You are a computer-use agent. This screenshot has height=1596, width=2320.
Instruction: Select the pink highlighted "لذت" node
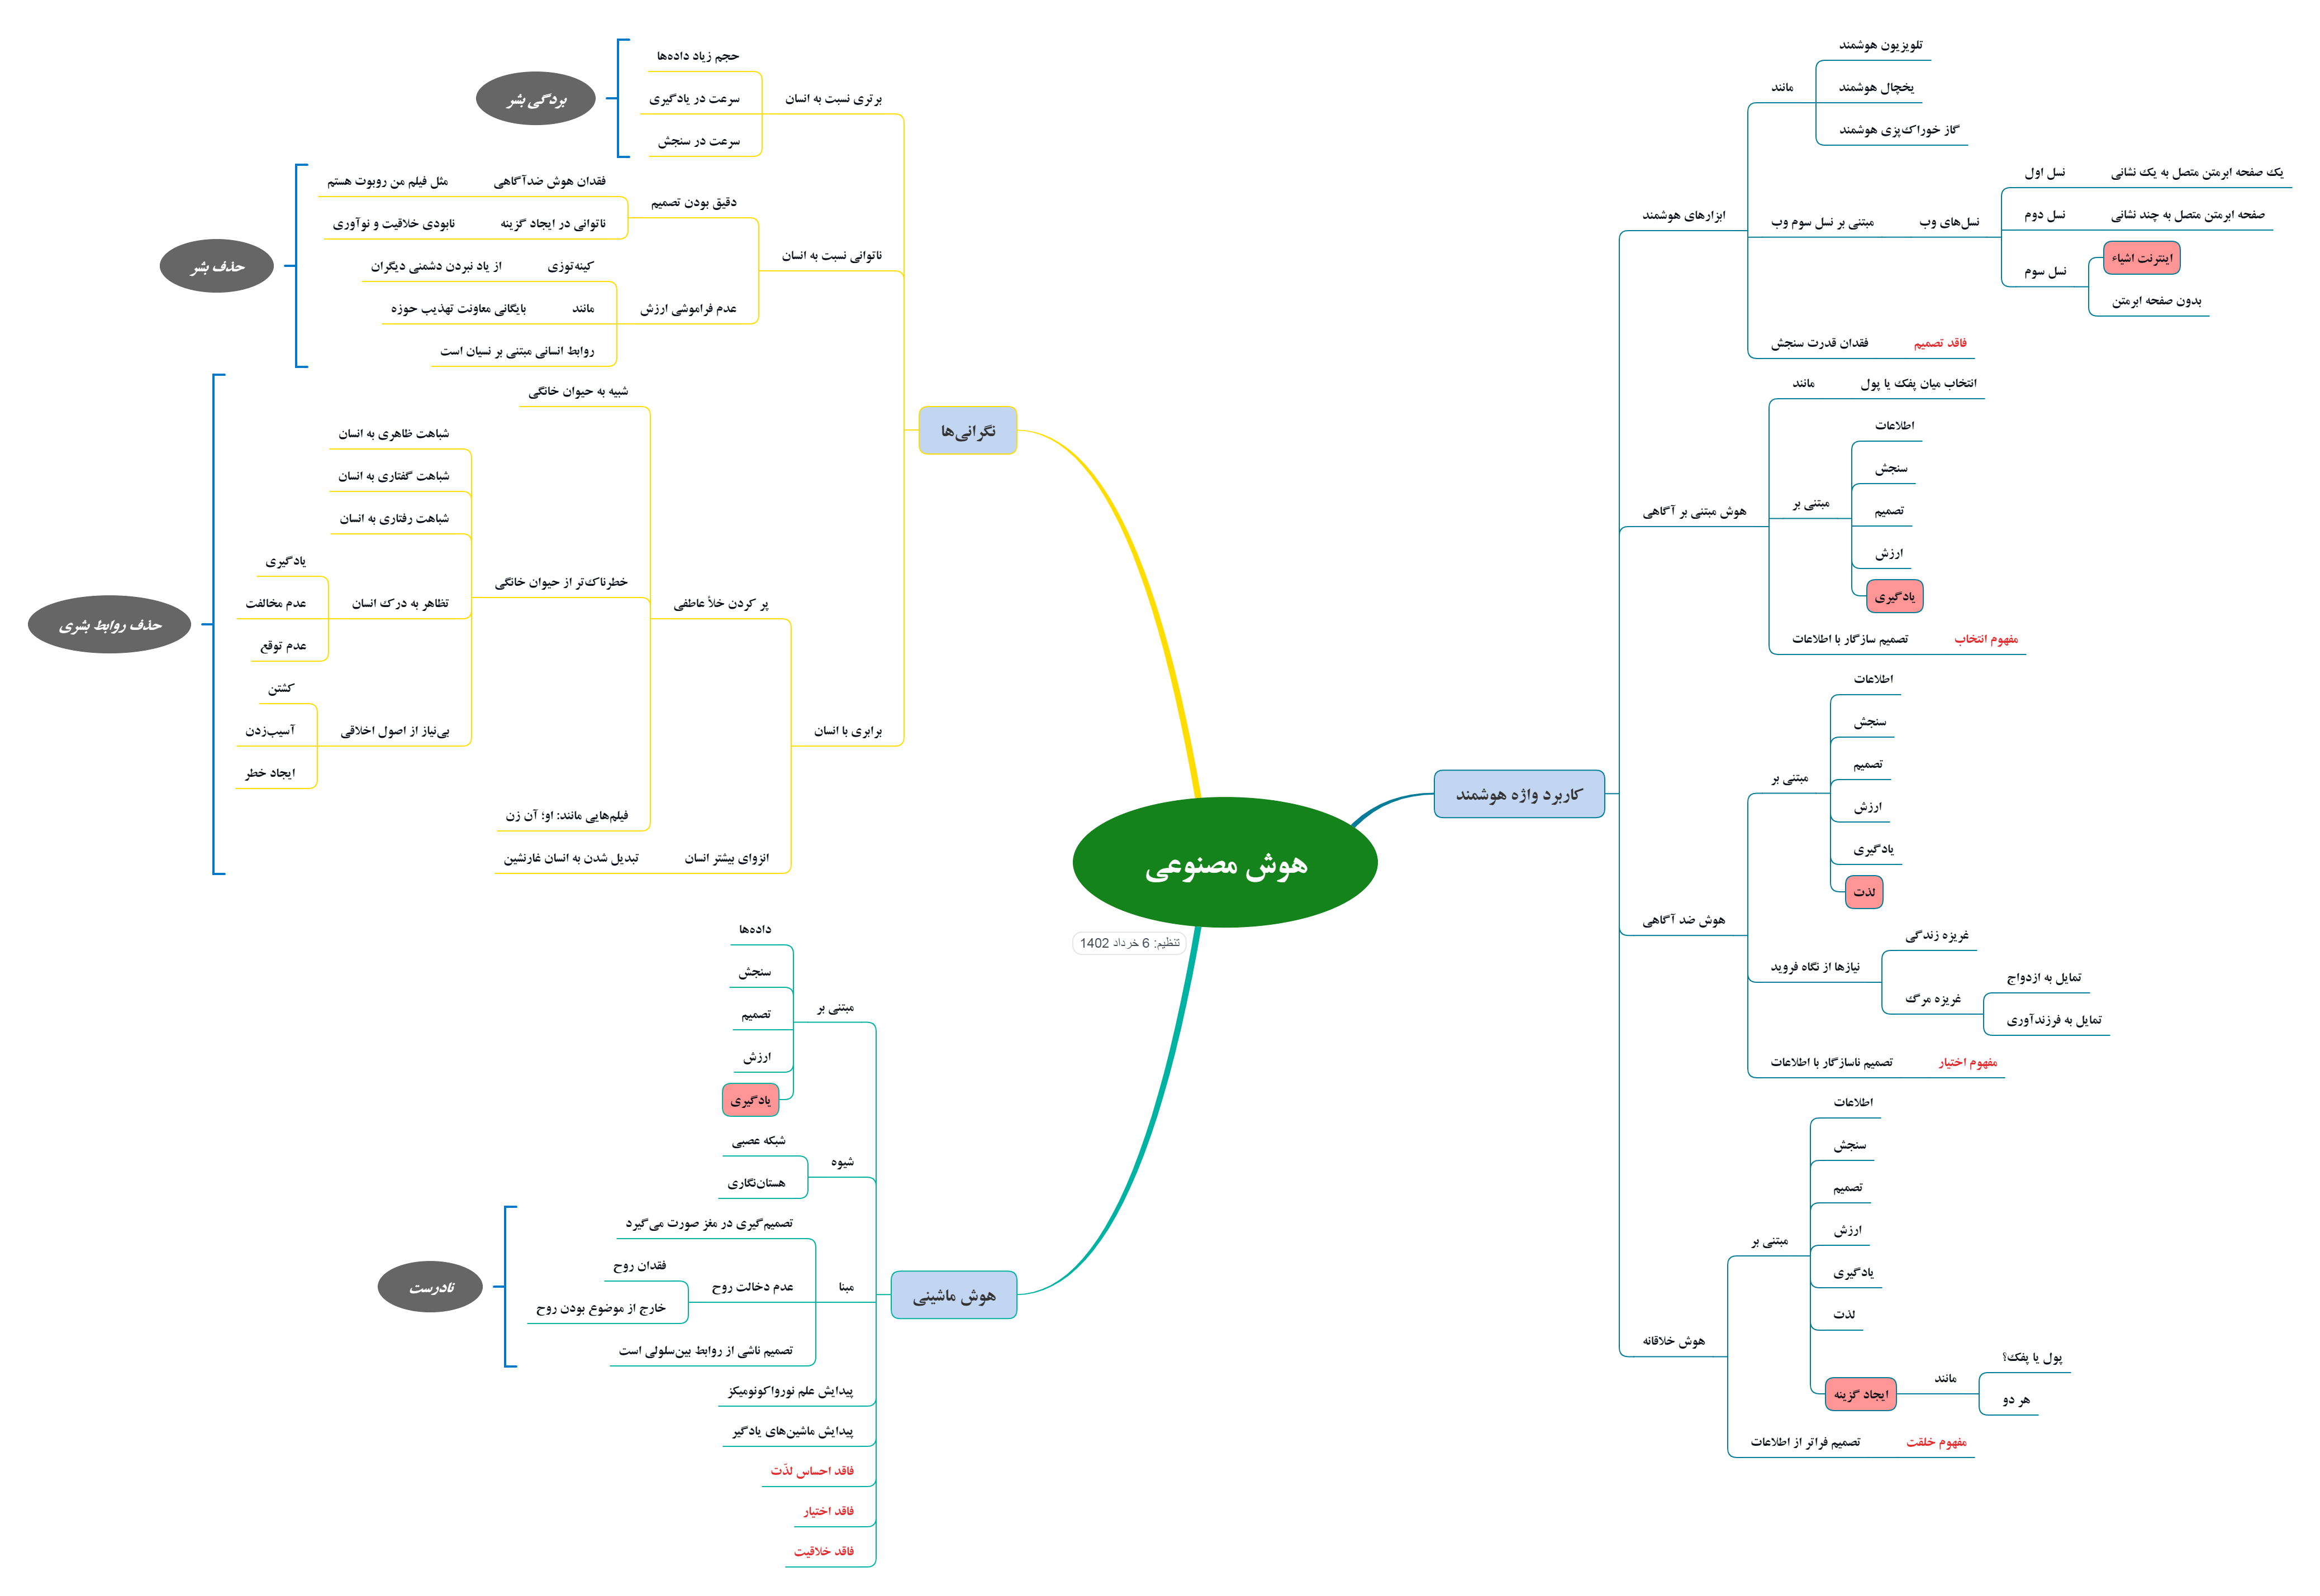pyautogui.click(x=1864, y=892)
